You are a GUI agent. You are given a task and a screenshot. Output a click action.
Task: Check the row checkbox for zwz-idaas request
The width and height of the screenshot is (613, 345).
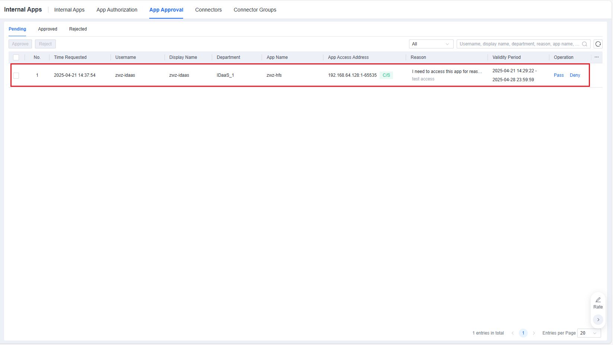click(x=16, y=75)
